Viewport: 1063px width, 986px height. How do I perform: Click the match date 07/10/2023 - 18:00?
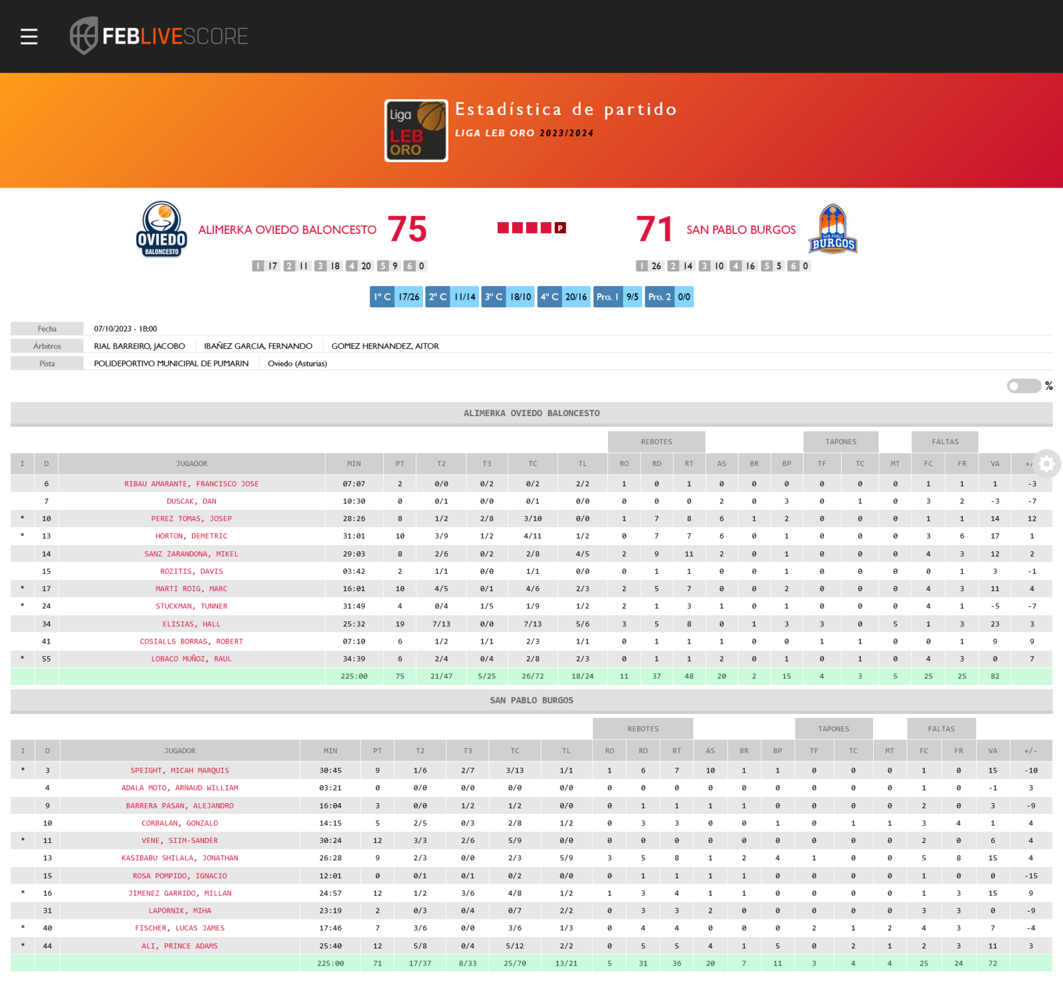tap(126, 328)
